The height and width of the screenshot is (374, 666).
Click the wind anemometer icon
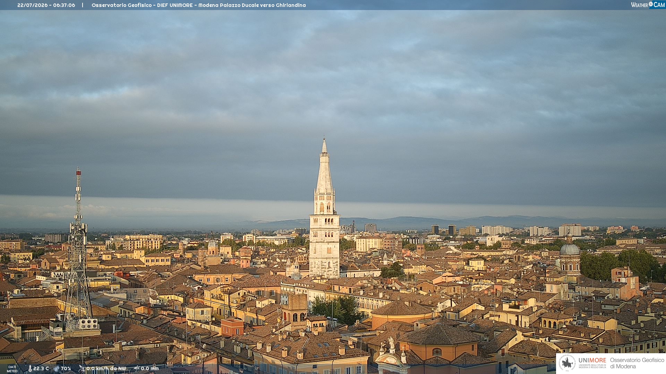82,368
